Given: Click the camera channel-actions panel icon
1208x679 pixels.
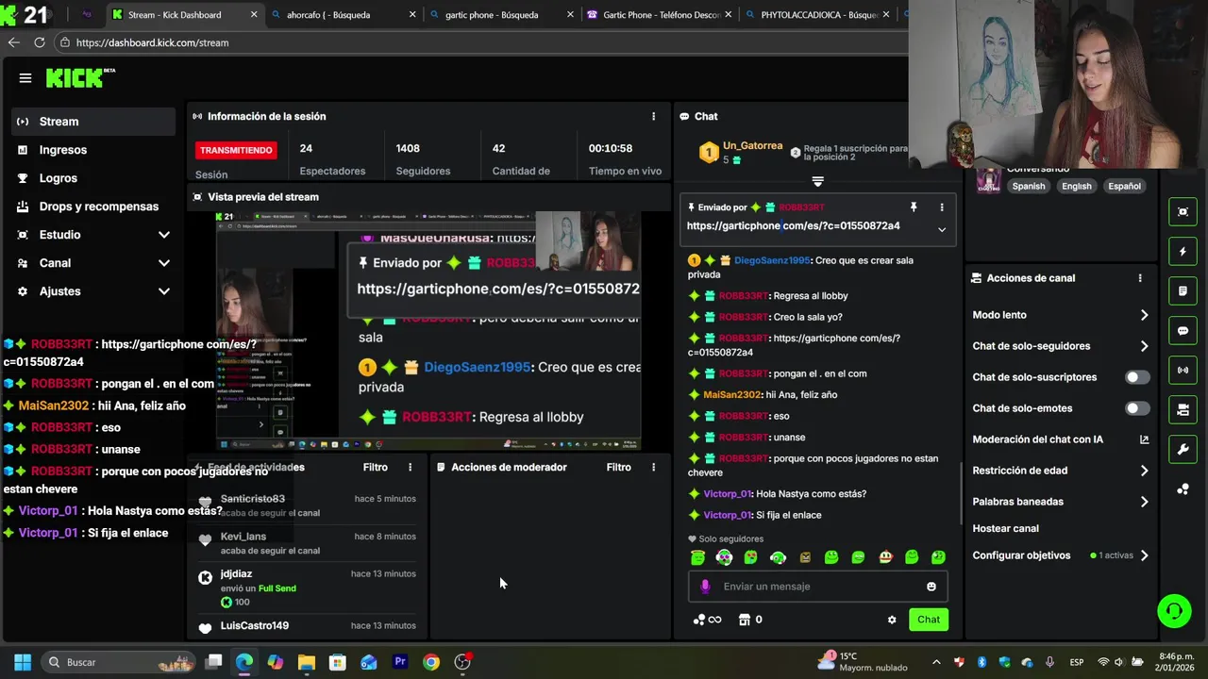Looking at the screenshot, I should (x=1183, y=410).
